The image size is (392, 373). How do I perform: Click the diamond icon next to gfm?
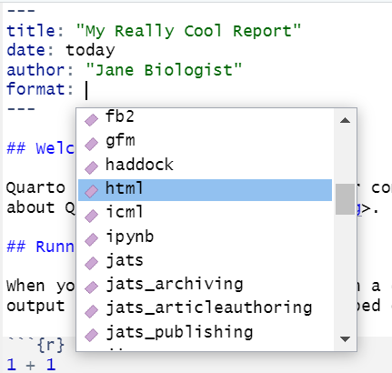pyautogui.click(x=91, y=144)
